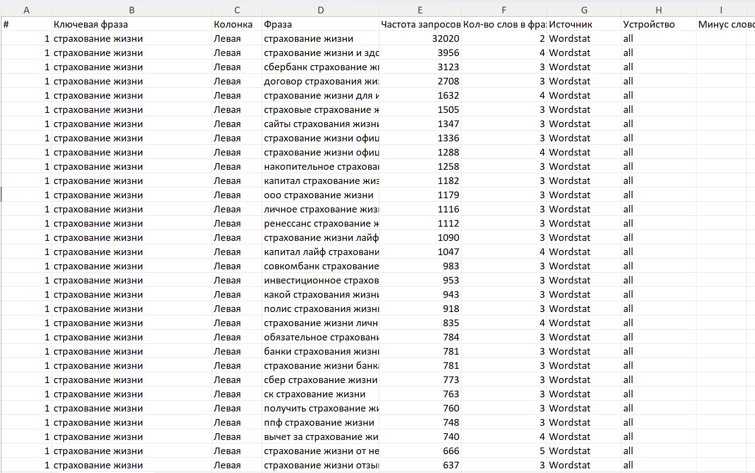This screenshot has width=755, height=473.
Task: Click the 'личное страхование' phrase cell
Action: (320, 209)
